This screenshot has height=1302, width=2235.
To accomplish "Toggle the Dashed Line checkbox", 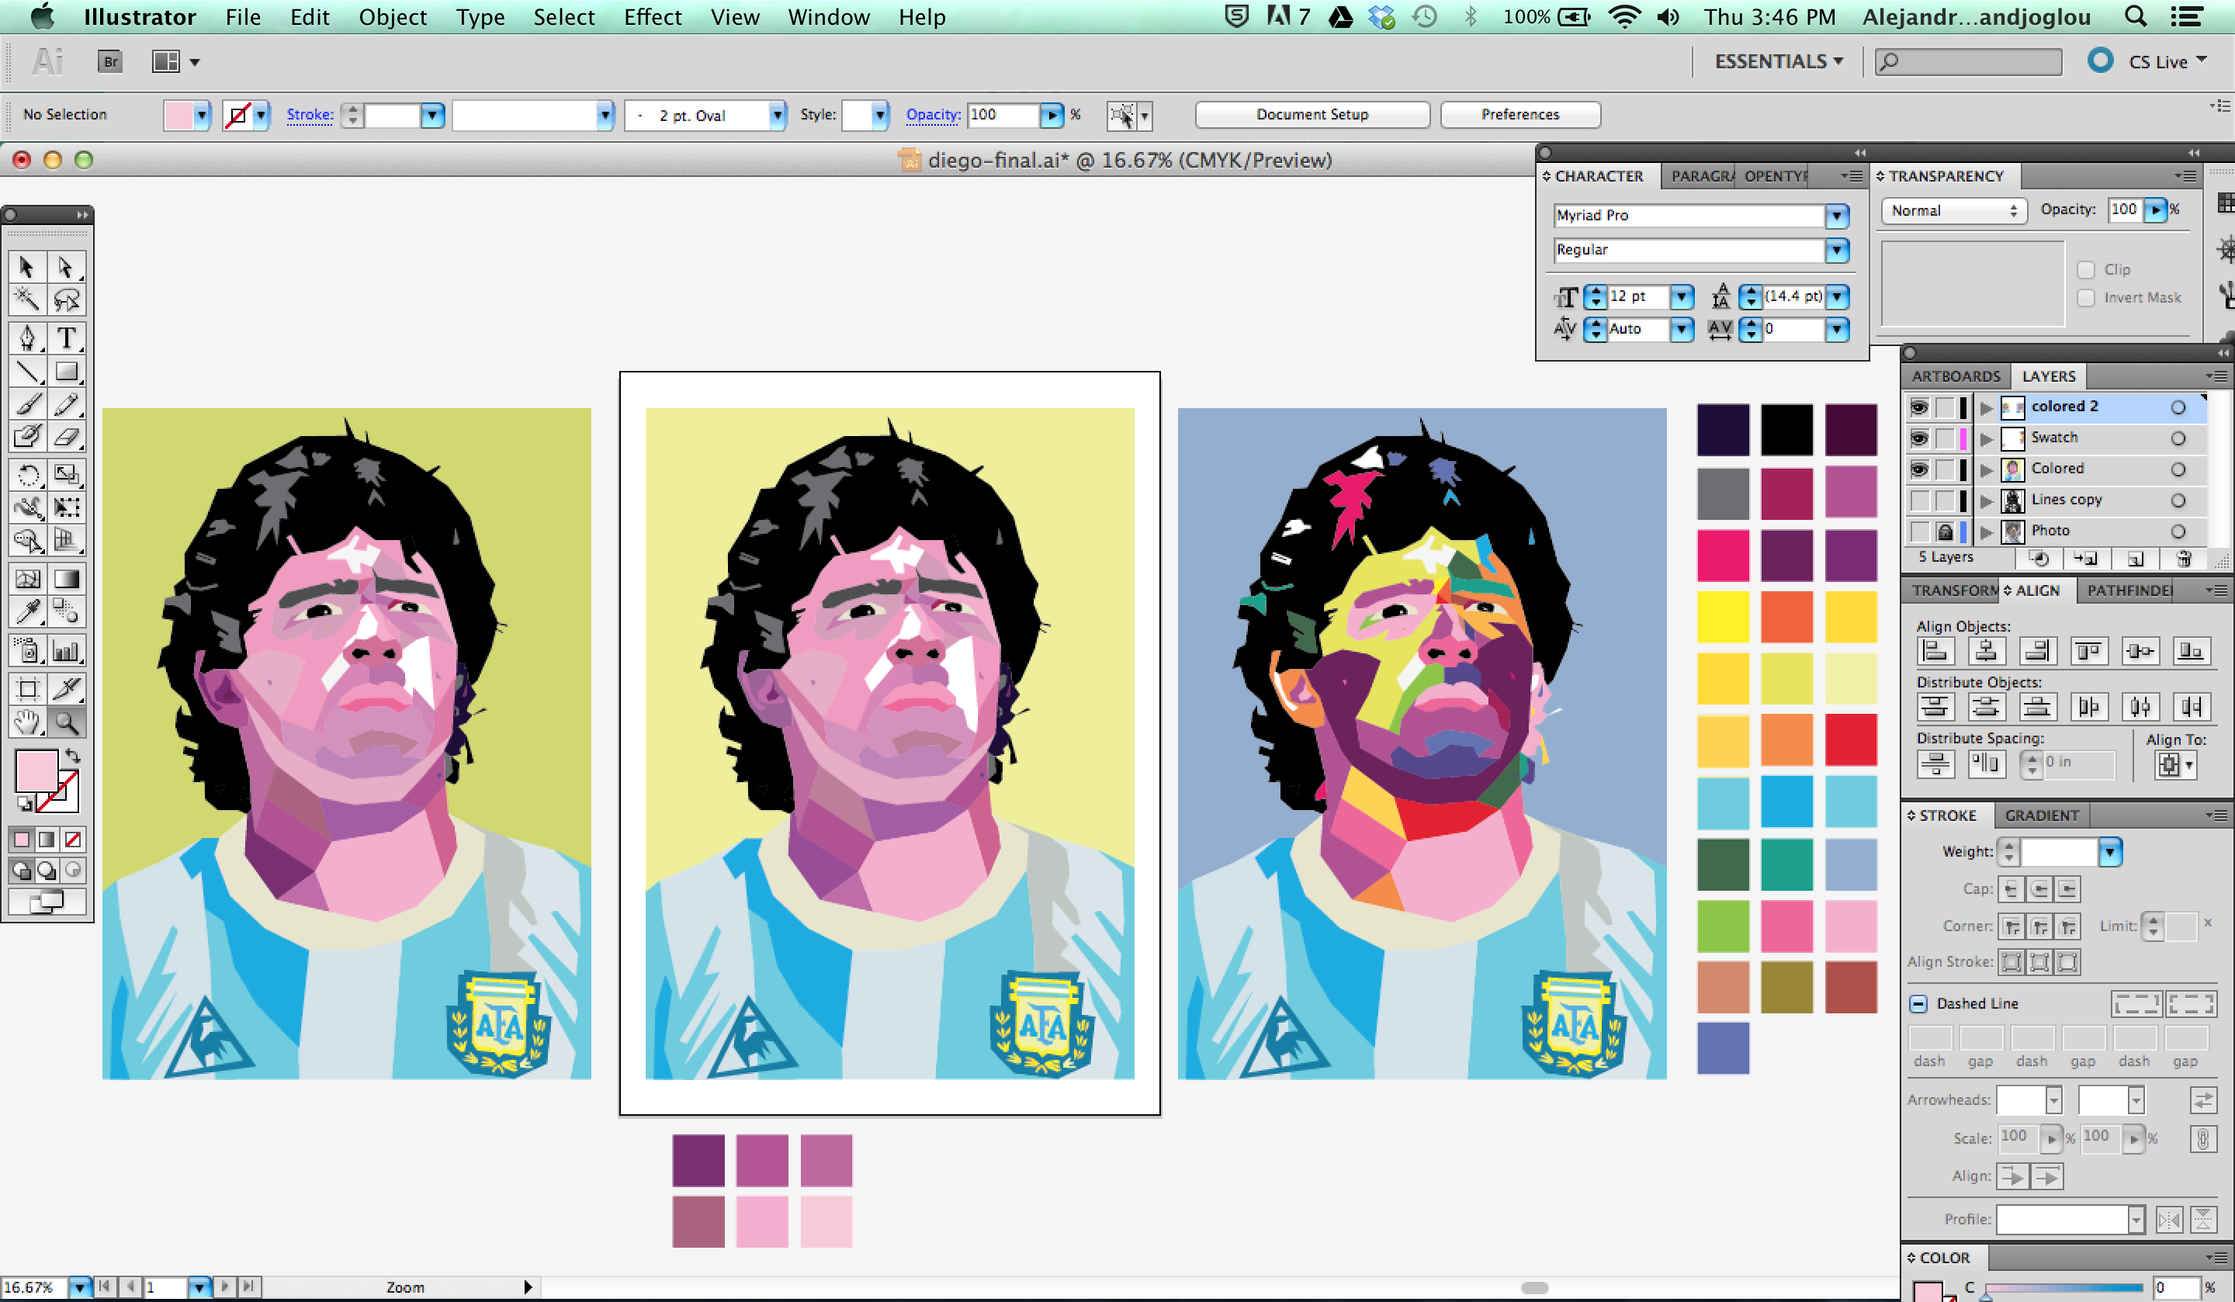I will coord(1918,1003).
